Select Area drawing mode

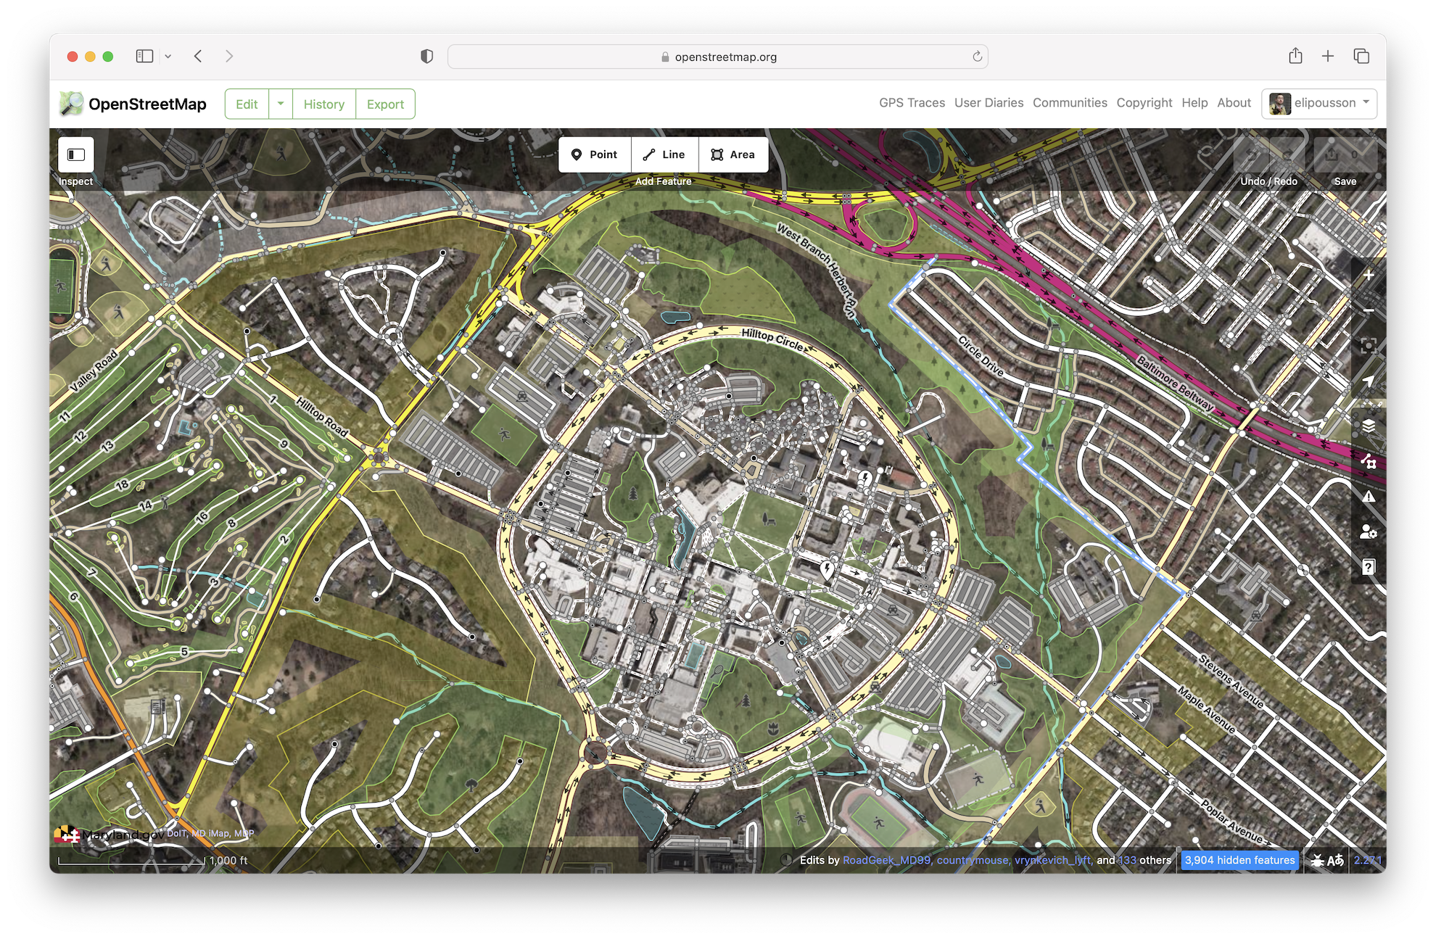(x=733, y=154)
